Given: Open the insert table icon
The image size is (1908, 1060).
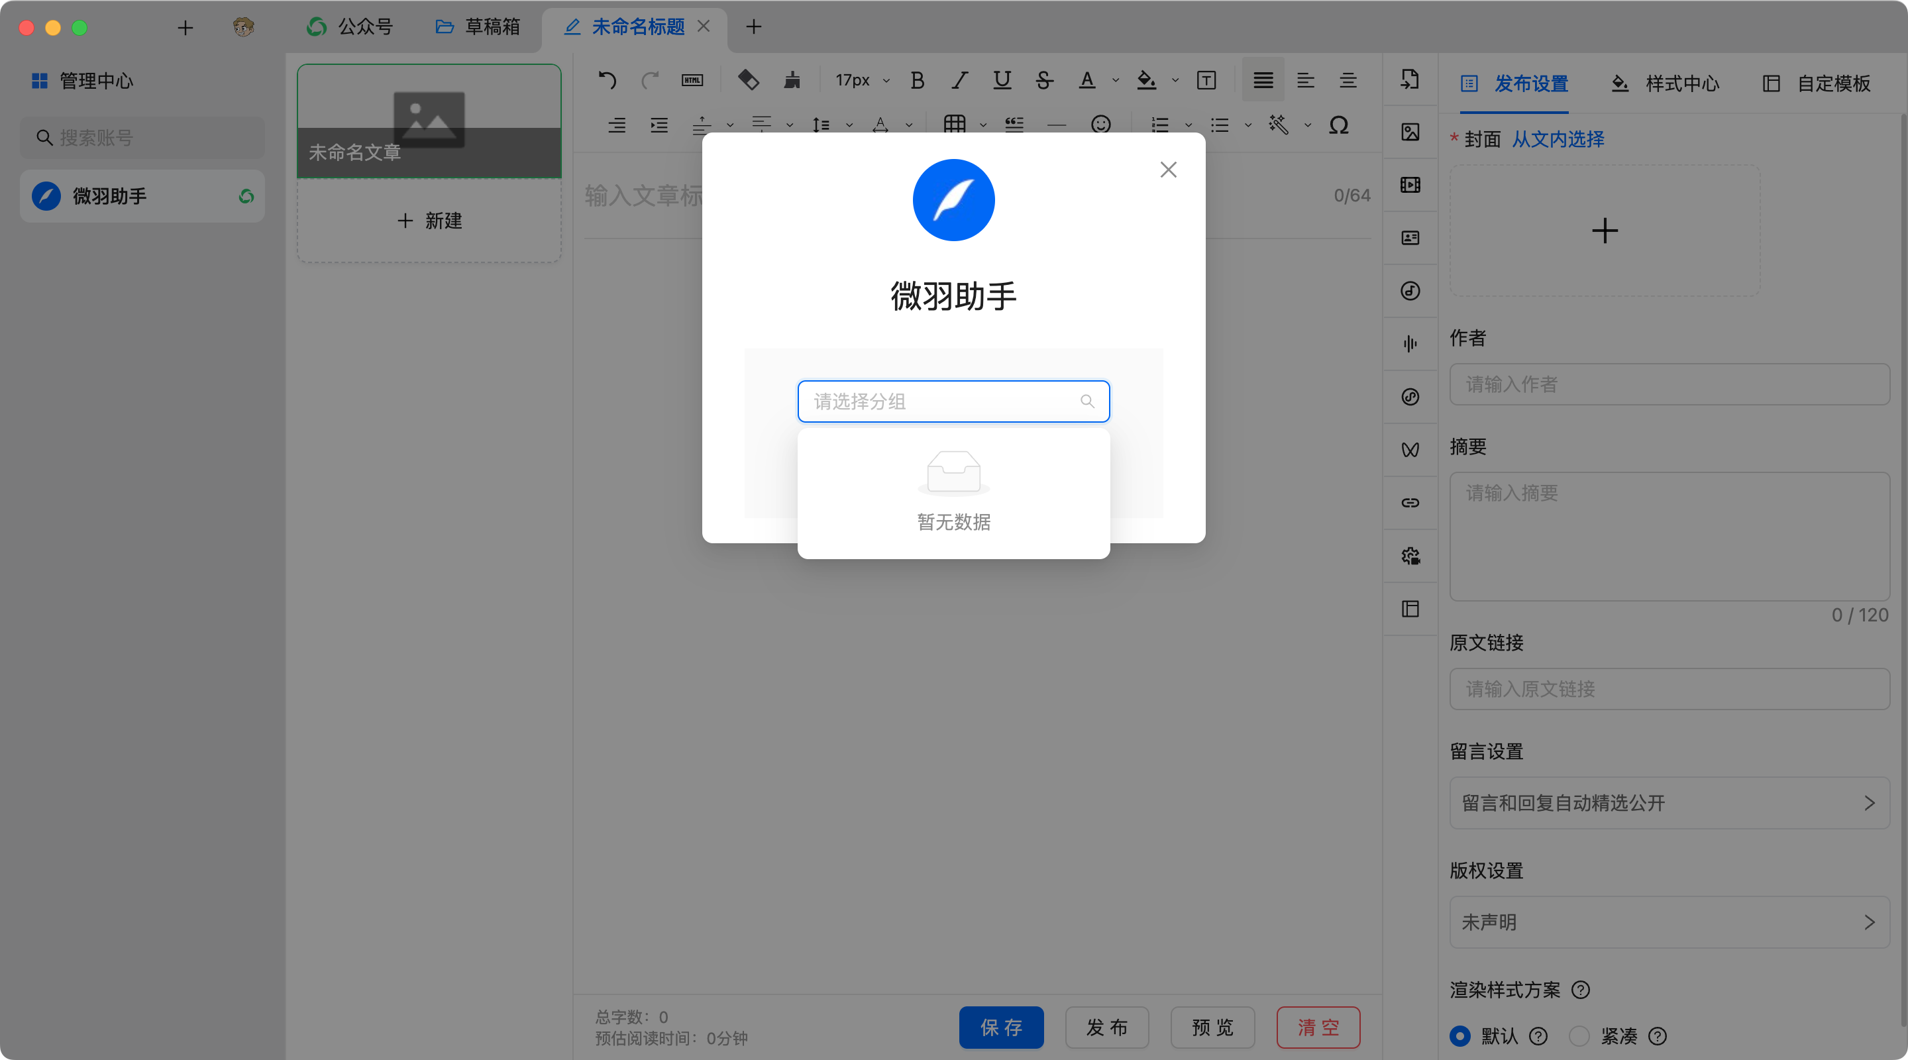Looking at the screenshot, I should click(955, 125).
